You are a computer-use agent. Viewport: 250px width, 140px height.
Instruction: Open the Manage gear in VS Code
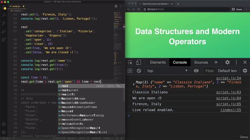click(4, 132)
